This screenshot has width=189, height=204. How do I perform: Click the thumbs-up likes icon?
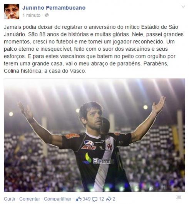[x=79, y=199]
